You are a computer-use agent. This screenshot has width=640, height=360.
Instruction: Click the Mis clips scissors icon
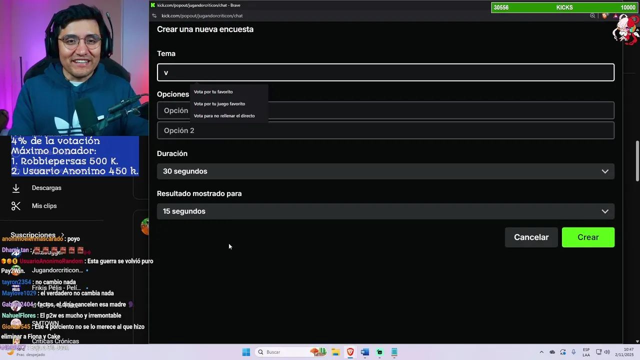pos(16,206)
